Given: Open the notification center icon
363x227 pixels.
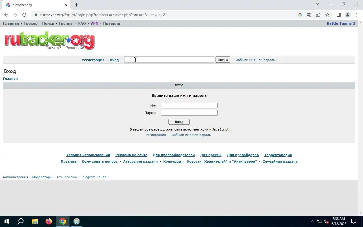Looking at the screenshot, I should pos(354,221).
